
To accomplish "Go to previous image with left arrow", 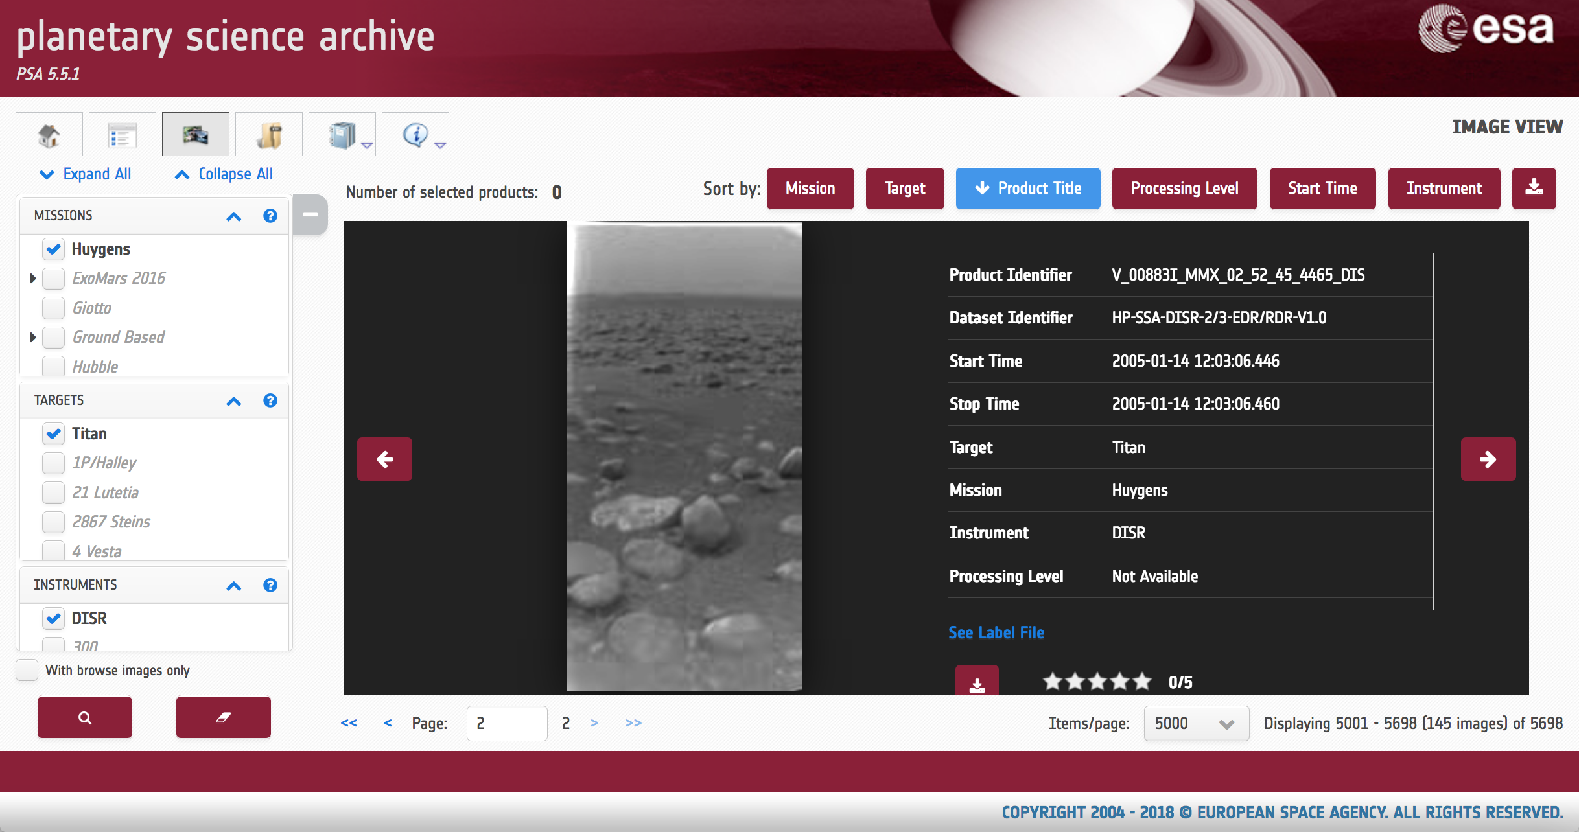I will [x=384, y=459].
